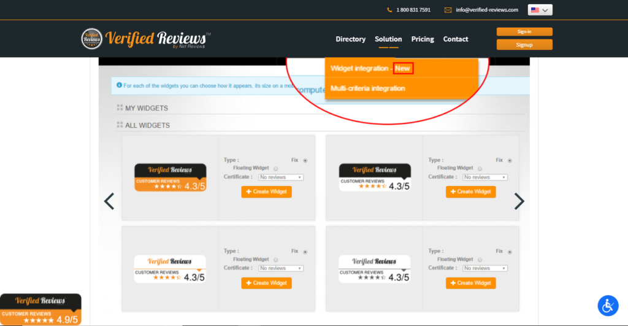The height and width of the screenshot is (326, 628).
Task: Select Widget integration - New menu entry
Action: click(401, 69)
